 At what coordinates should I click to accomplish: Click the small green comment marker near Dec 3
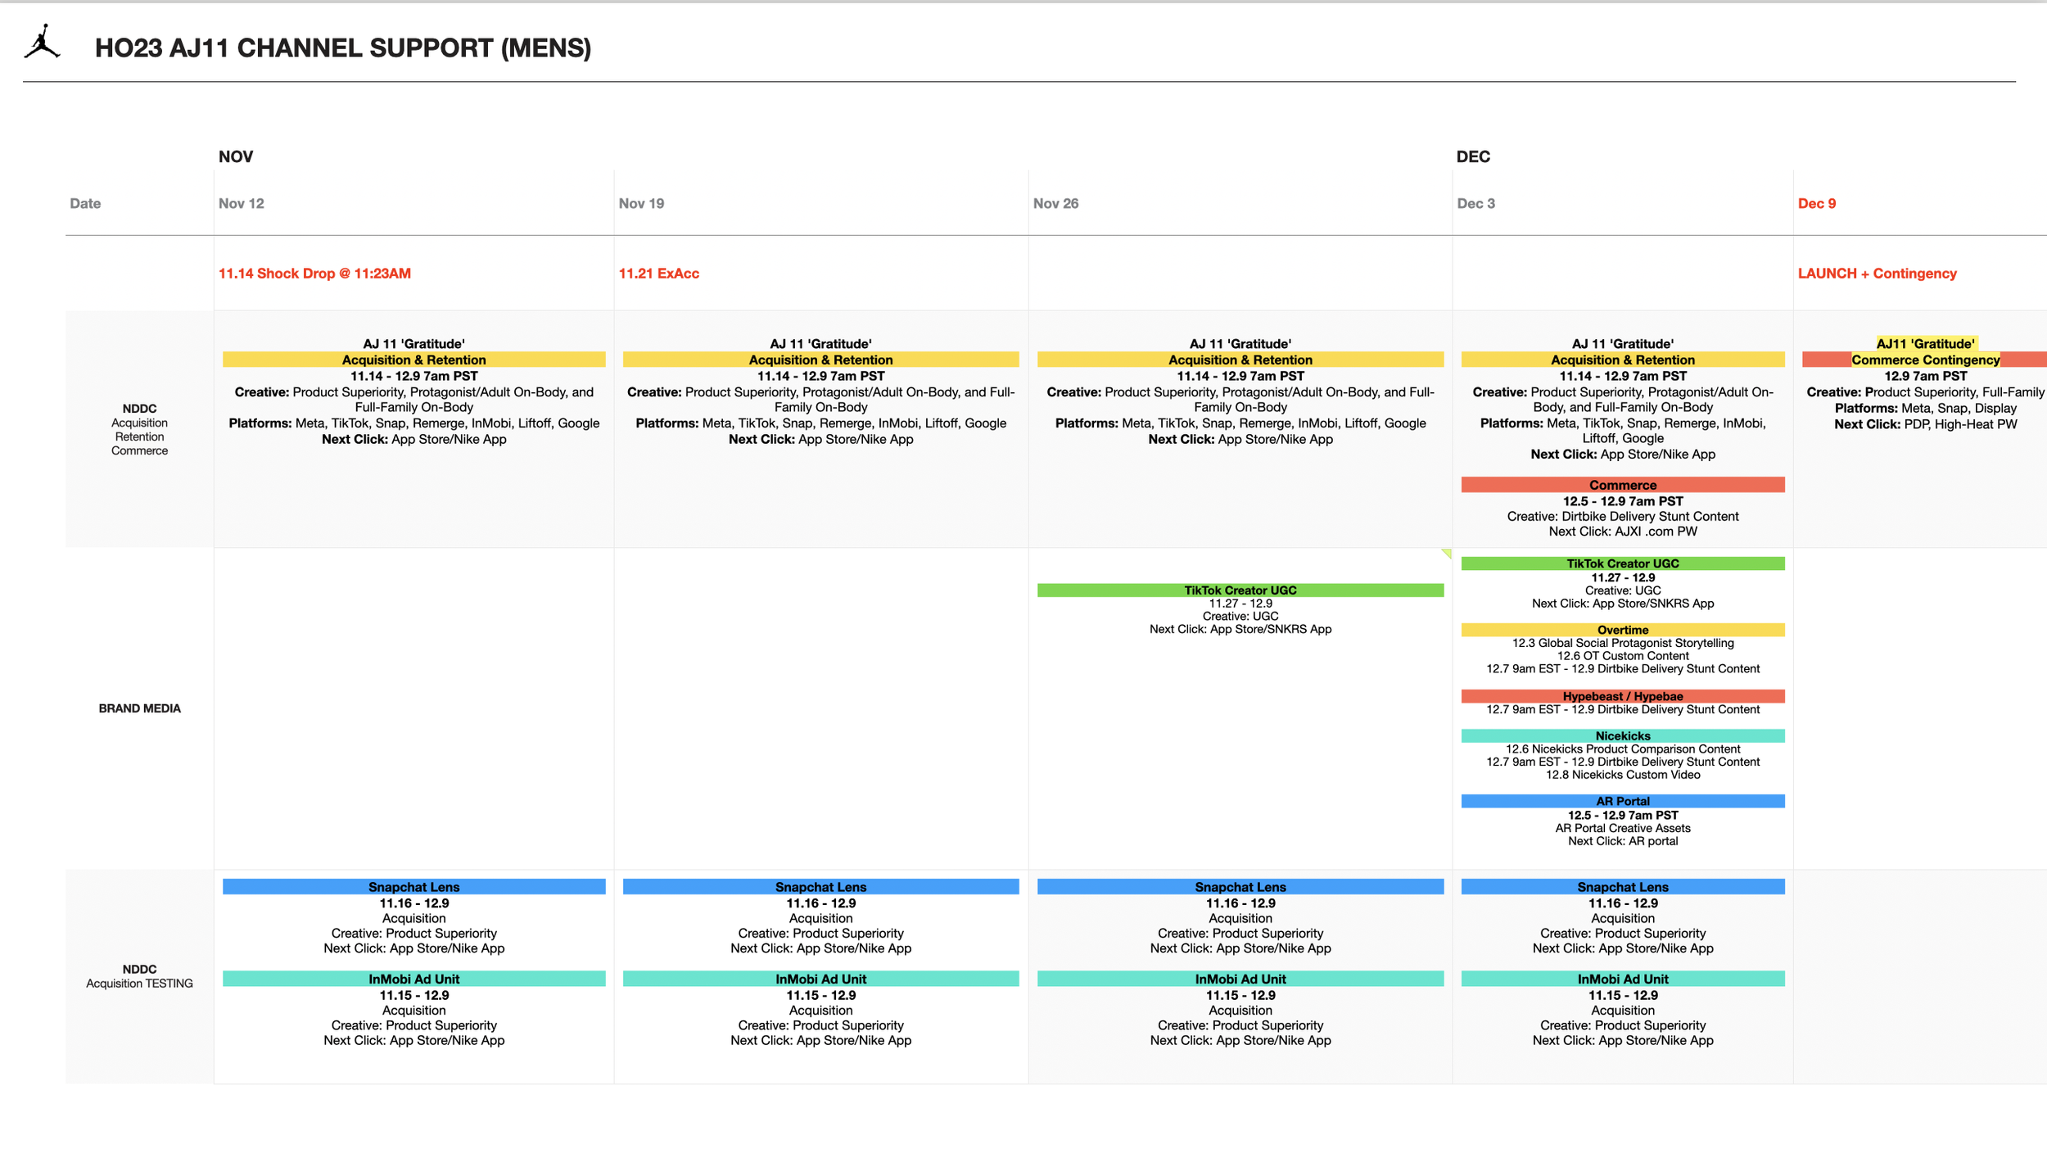tap(1447, 554)
